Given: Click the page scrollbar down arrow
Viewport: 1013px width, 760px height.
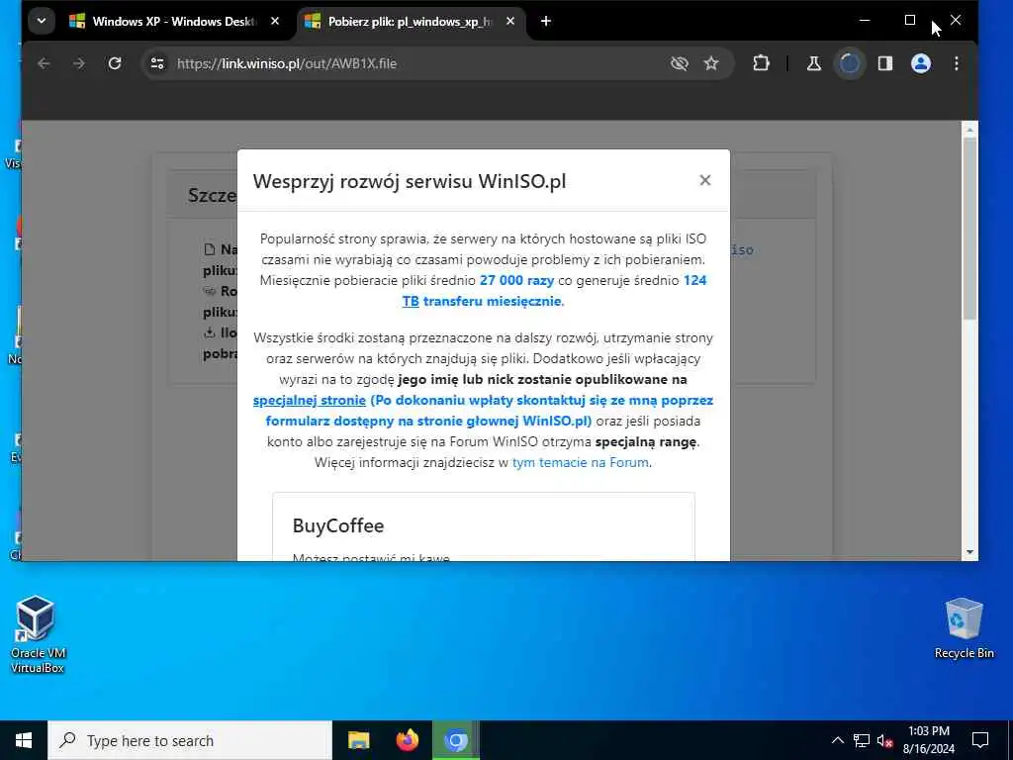Looking at the screenshot, I should pyautogui.click(x=969, y=552).
